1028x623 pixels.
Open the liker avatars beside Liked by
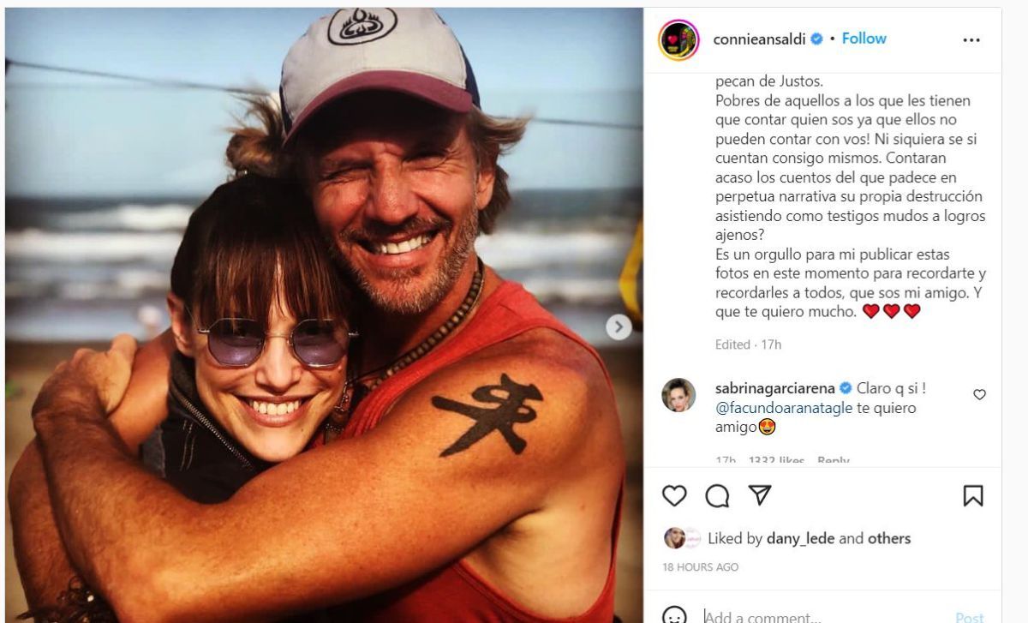(x=682, y=538)
